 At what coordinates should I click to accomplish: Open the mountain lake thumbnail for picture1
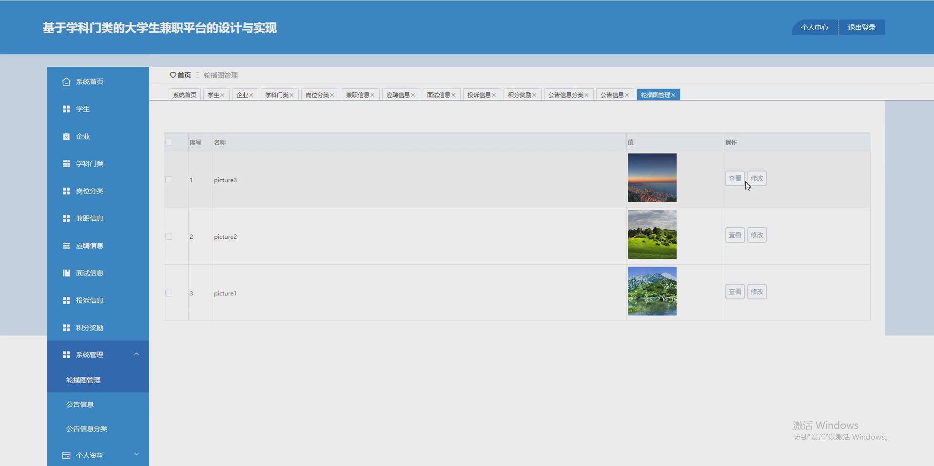coord(652,291)
